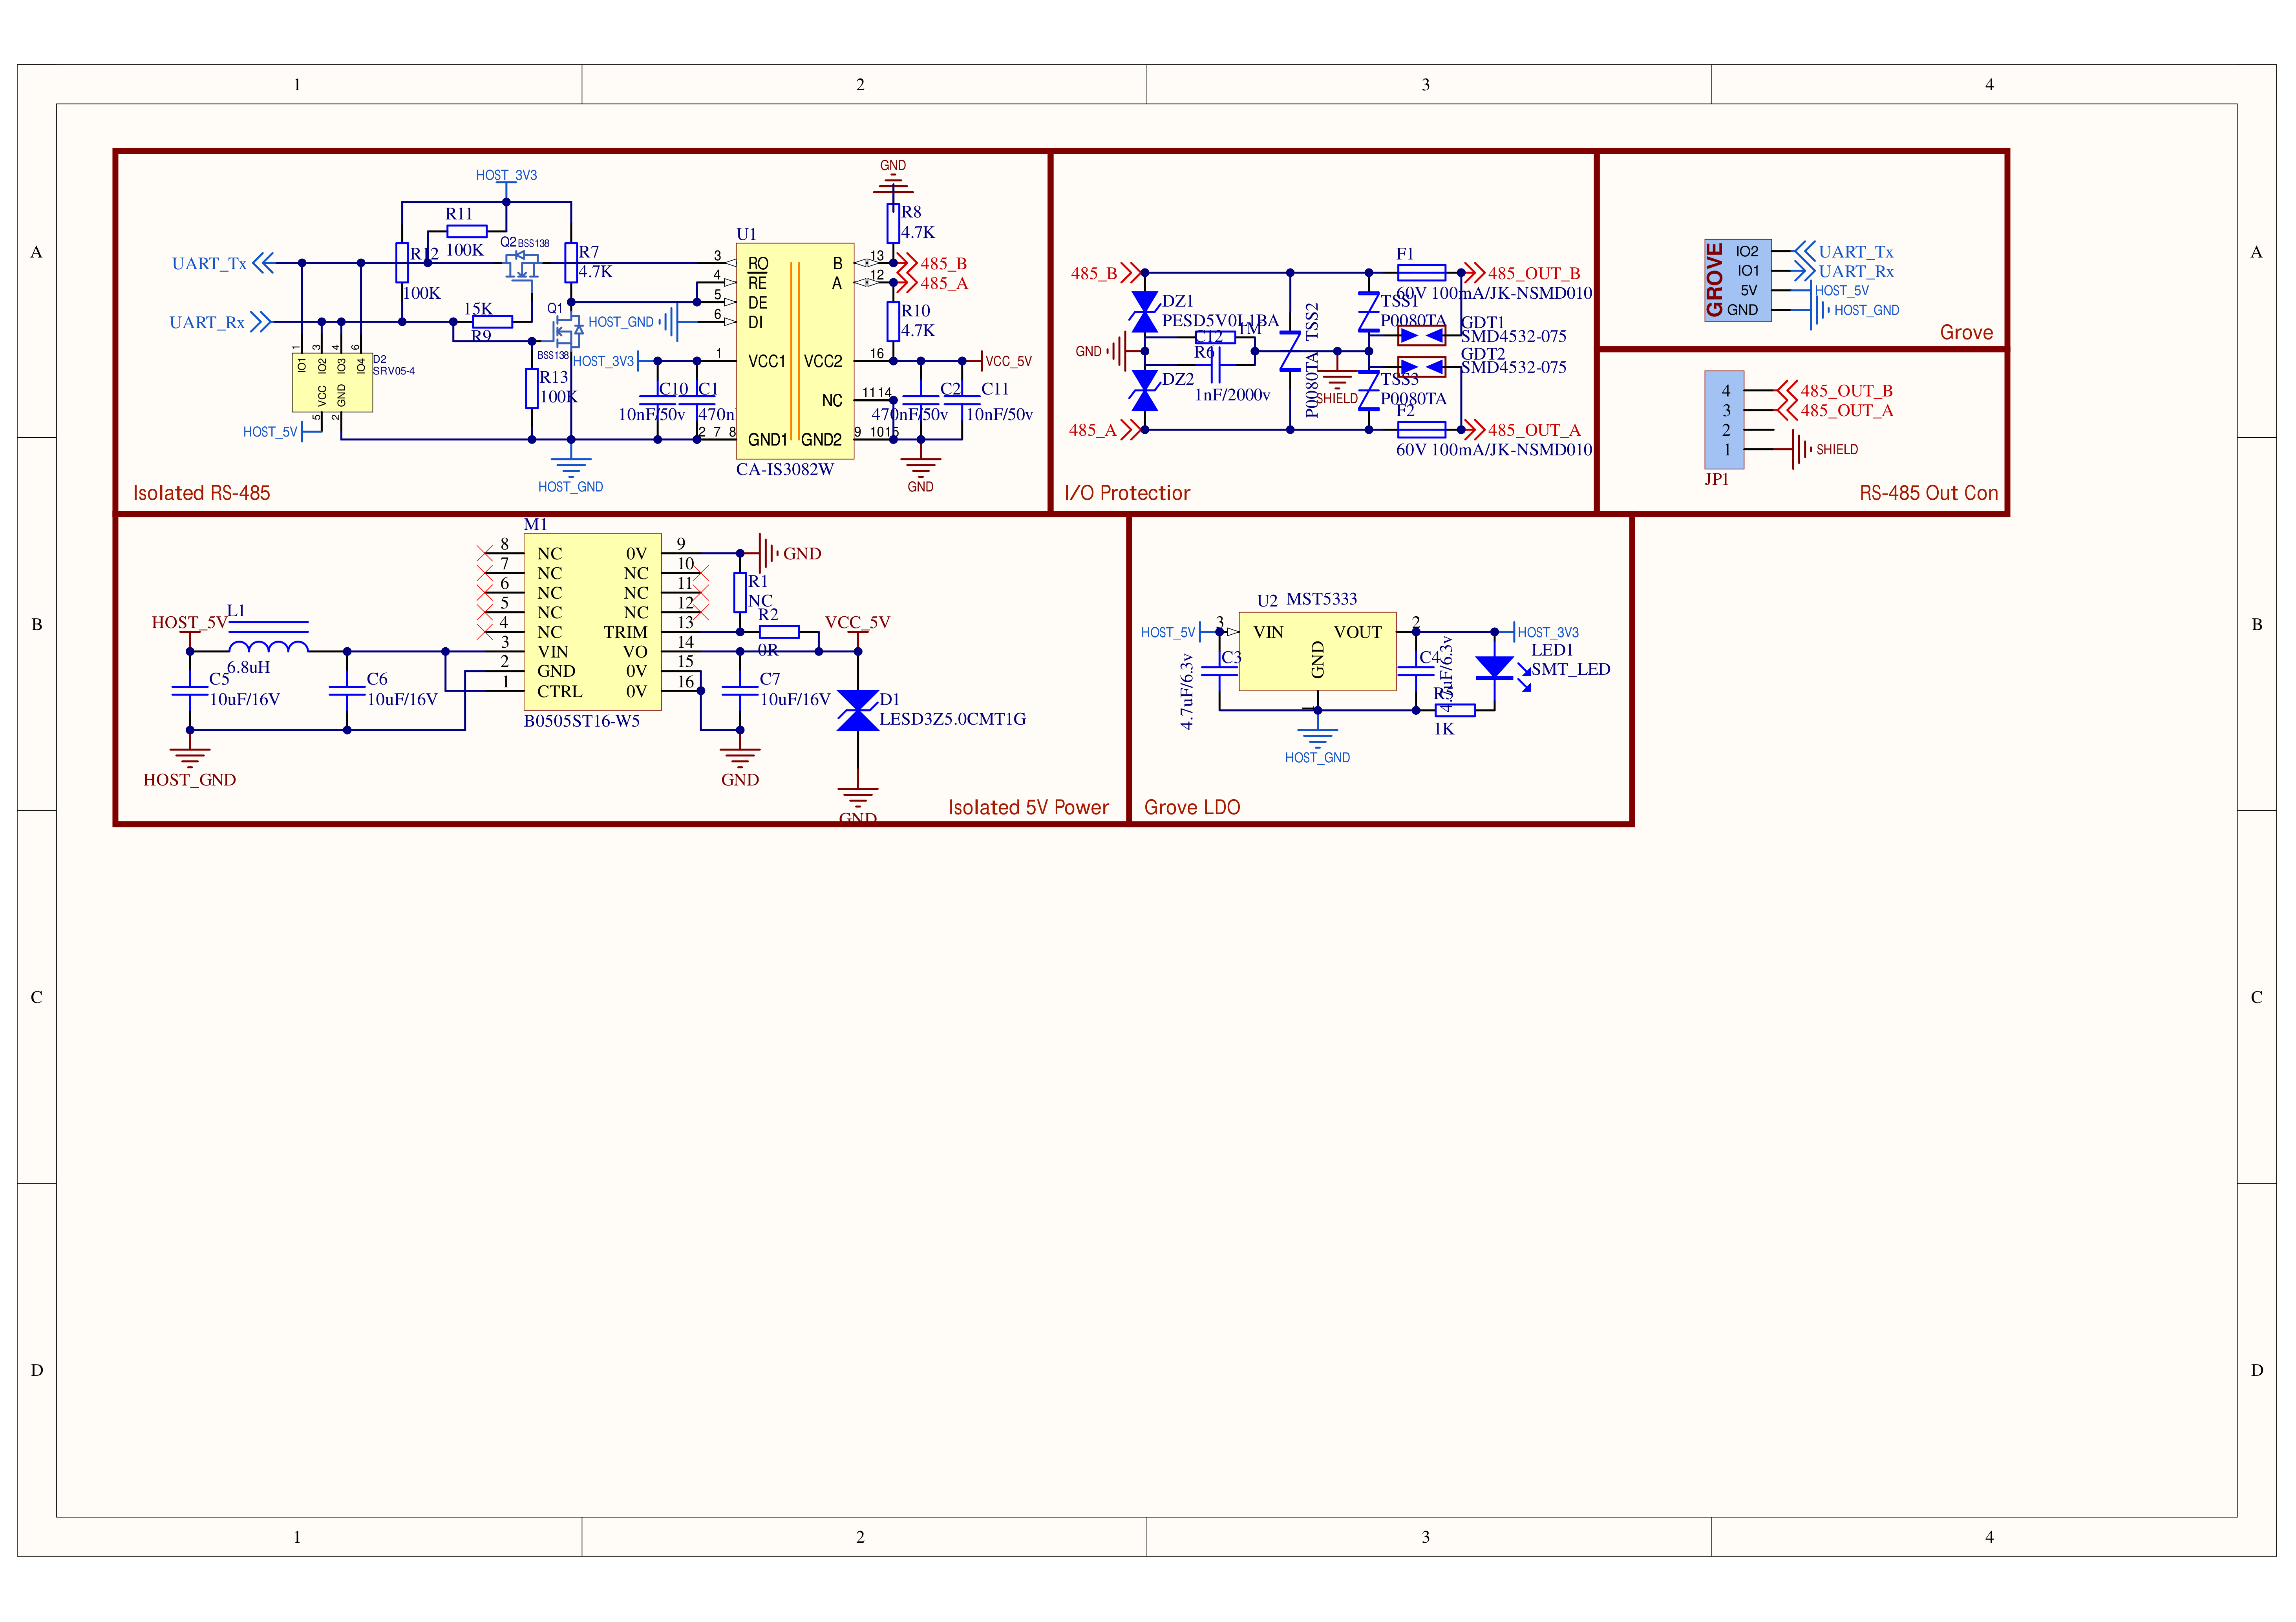The height and width of the screenshot is (1622, 2296).
Task: Click the 485_OUT_B port beside JP1
Action: click(1835, 391)
